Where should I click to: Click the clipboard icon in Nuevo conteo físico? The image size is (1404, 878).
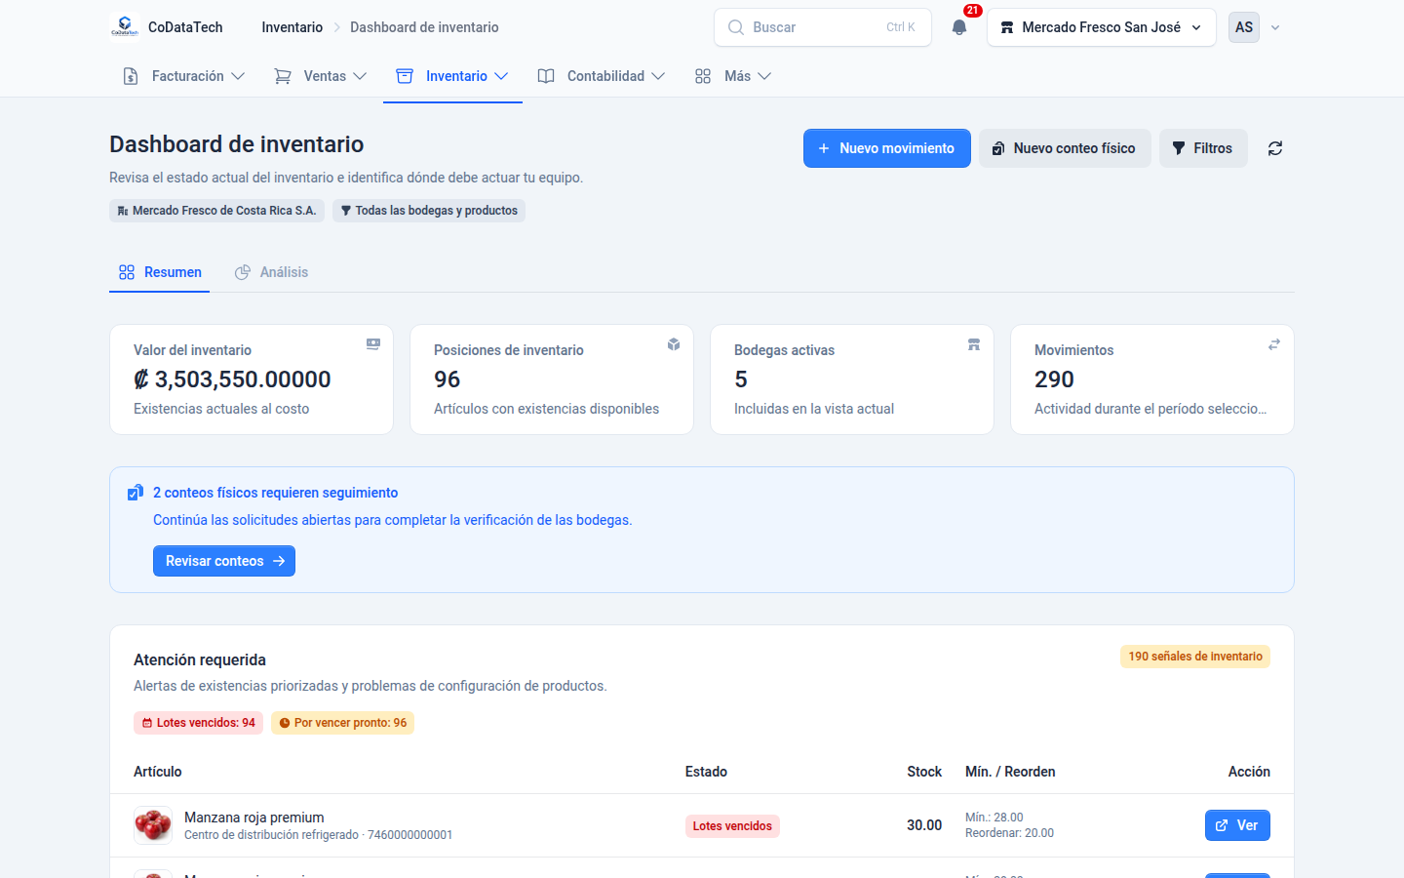pyautogui.click(x=998, y=148)
